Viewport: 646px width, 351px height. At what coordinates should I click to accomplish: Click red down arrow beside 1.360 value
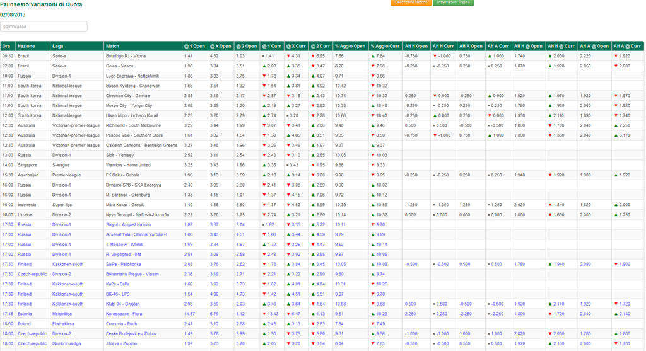coord(550,135)
